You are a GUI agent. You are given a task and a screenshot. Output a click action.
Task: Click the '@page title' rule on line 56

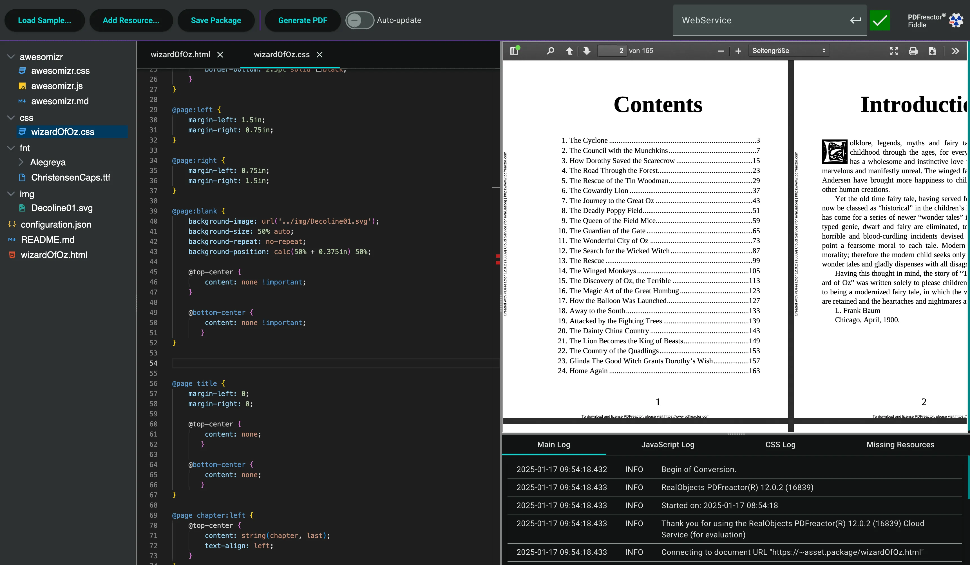coord(199,384)
